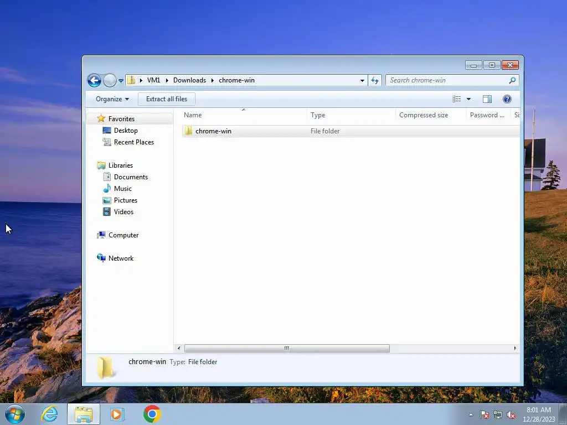Viewport: 567px width, 425px height.
Task: Maximize the chrome-win window
Action: [492, 65]
